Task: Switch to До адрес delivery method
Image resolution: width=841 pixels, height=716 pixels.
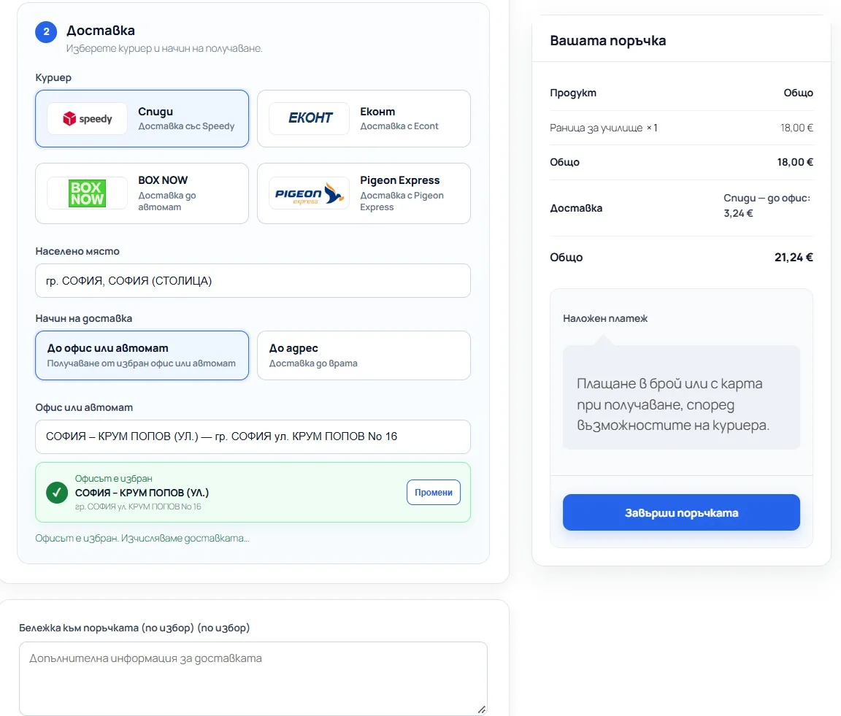Action: pyautogui.click(x=364, y=355)
